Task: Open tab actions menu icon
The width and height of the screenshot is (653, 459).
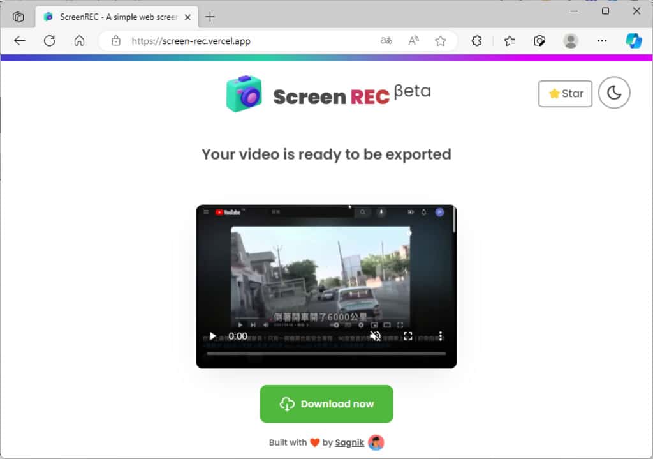Action: click(x=18, y=17)
